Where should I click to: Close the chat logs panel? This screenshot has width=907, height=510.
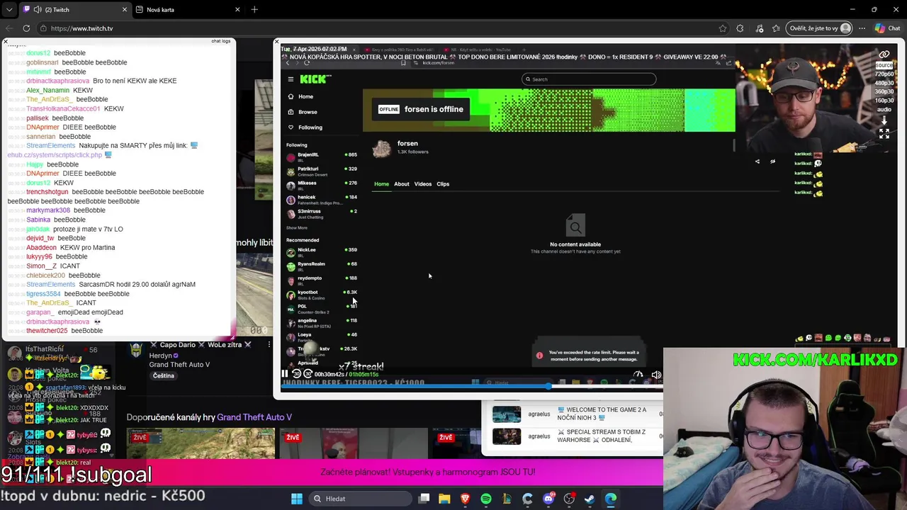6,42
